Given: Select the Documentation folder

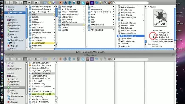Looking at the screenshot, I should point(42,43).
